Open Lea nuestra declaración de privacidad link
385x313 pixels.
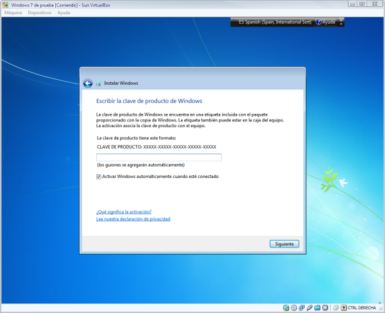[133, 219]
